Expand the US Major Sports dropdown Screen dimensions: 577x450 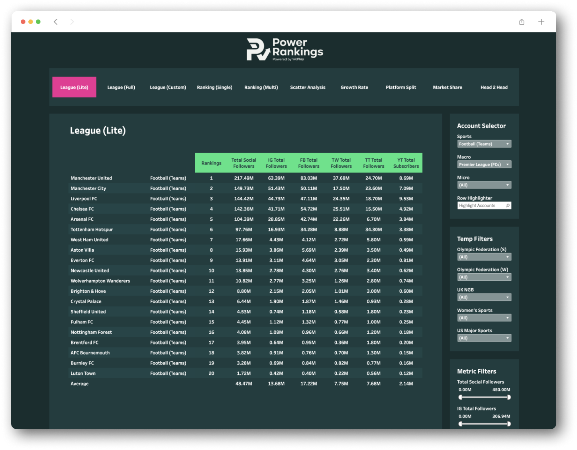[484, 338]
